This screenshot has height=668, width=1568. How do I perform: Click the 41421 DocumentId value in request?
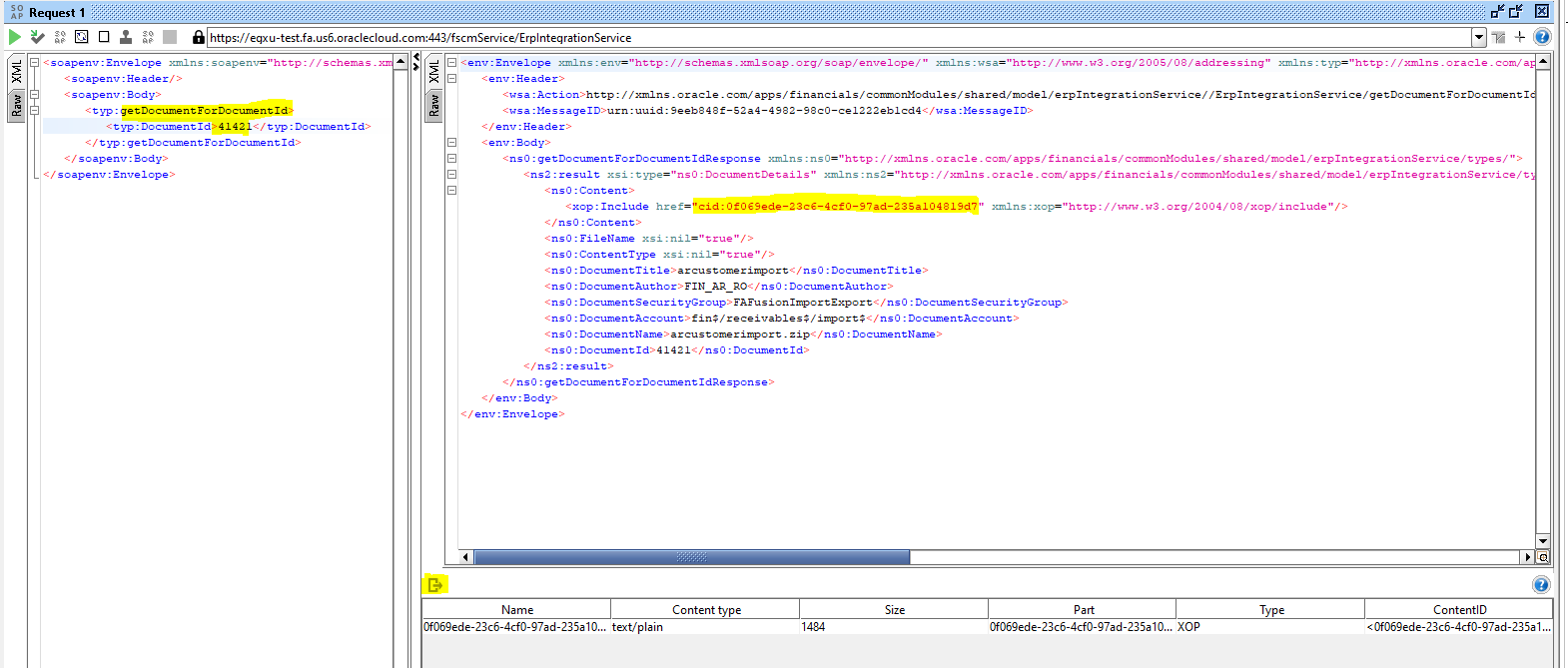click(235, 127)
